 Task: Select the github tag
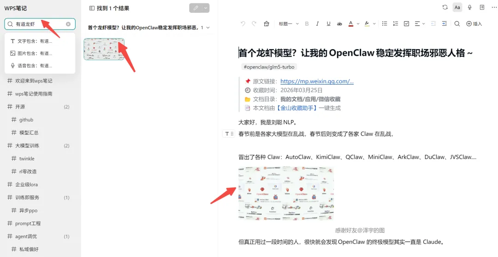pyautogui.click(x=26, y=120)
